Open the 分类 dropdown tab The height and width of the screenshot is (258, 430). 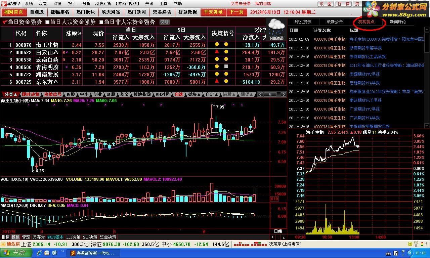[x=10, y=94]
